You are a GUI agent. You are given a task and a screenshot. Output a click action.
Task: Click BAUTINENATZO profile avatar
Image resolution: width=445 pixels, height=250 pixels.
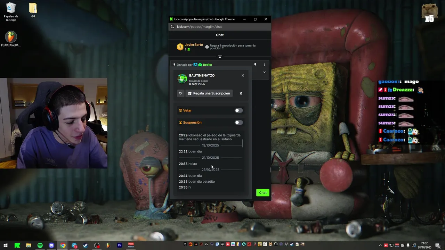click(182, 79)
